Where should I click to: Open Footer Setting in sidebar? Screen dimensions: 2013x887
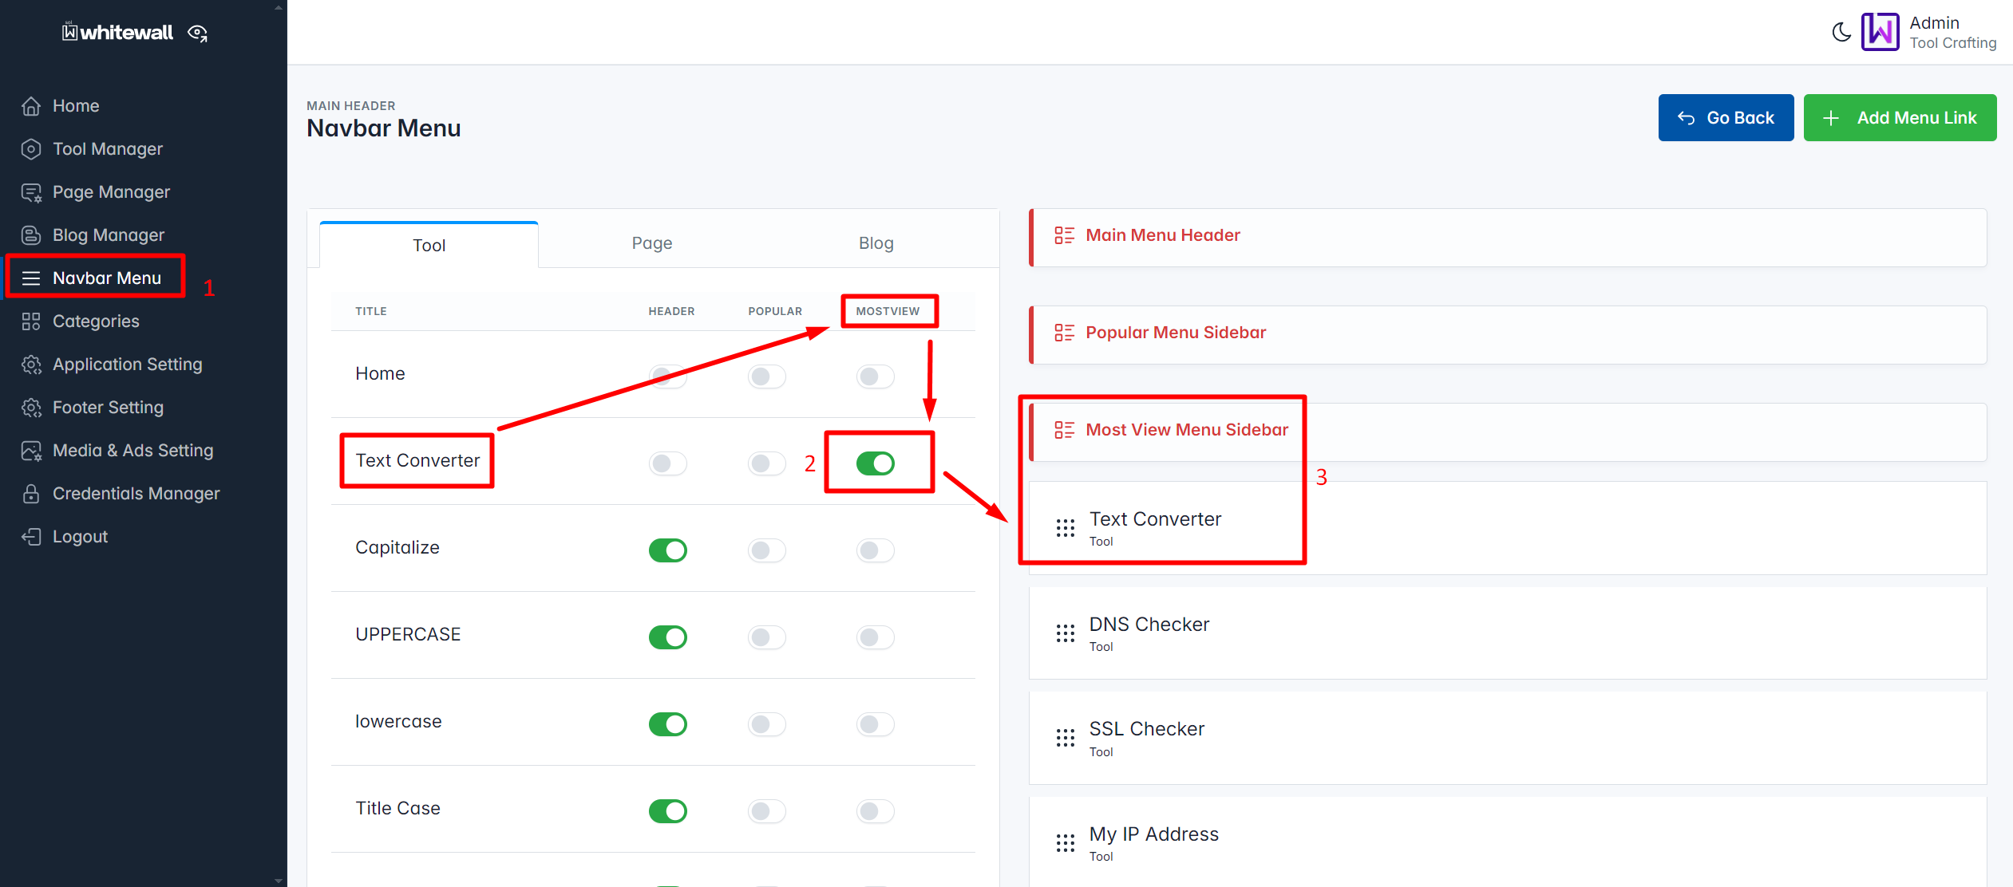[108, 408]
